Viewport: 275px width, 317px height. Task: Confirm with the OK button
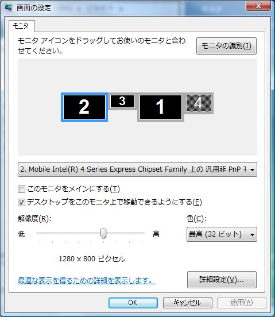pos(133,303)
